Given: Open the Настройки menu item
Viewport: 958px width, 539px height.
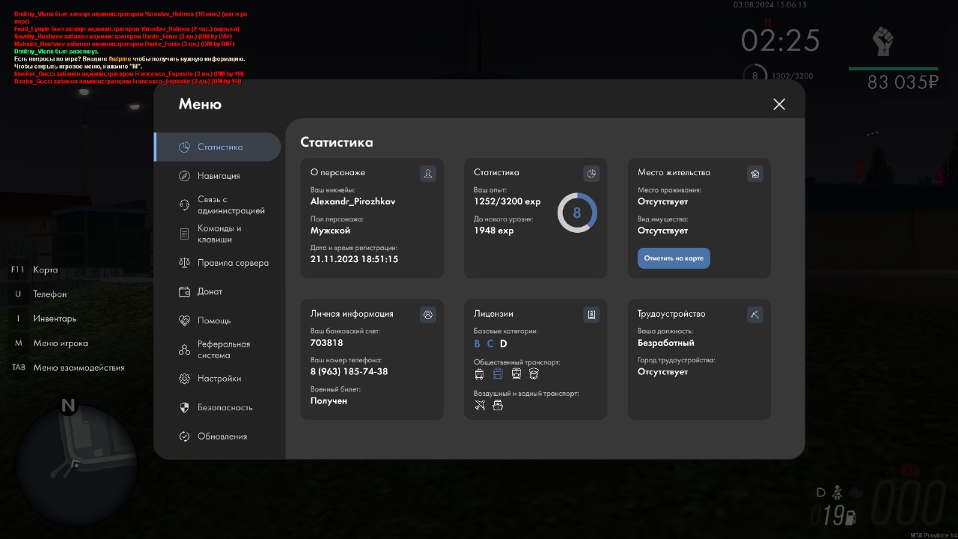Looking at the screenshot, I should point(218,379).
